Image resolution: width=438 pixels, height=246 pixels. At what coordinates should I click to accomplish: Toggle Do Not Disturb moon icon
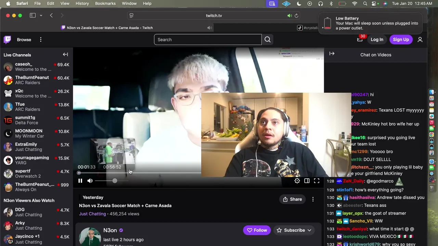299,3
